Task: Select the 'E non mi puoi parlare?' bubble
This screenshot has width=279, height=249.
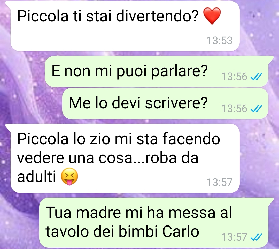Action: pyautogui.click(x=157, y=72)
